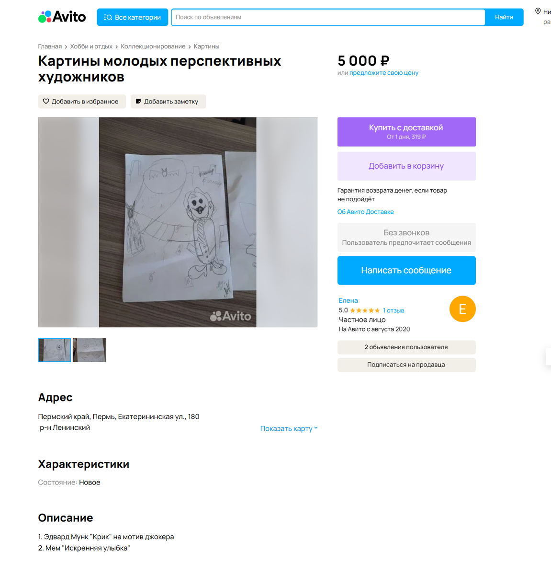The image size is (551, 575).
Task: Go to Коллекционирование breadcrumb
Action: pyautogui.click(x=153, y=46)
